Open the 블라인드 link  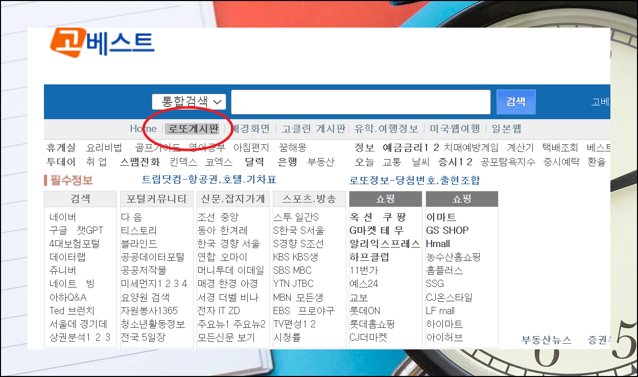coord(139,244)
